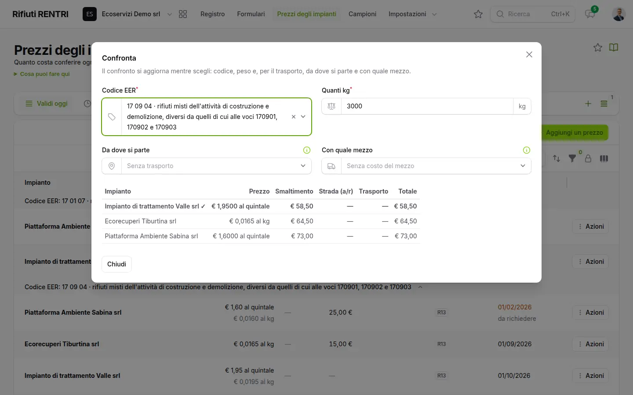Open the saved views list icon
This screenshot has width=633, height=395.
[x=604, y=104]
